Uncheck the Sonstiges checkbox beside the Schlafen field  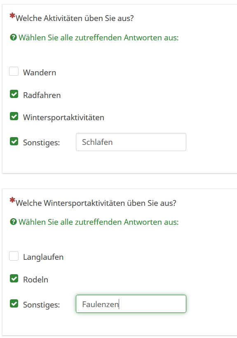(x=14, y=141)
